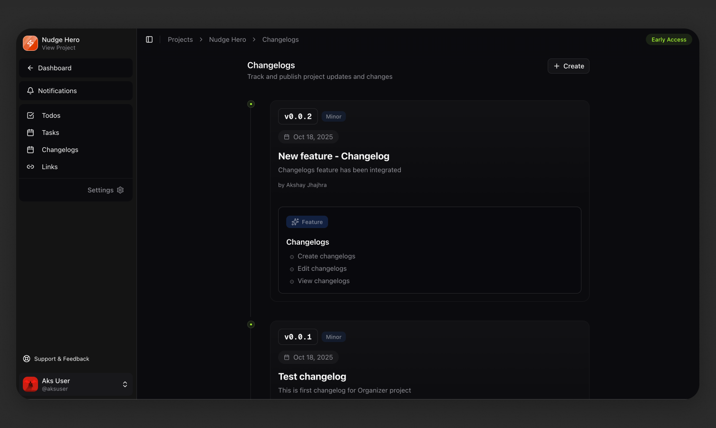This screenshot has height=428, width=716.
Task: Open Settings in the sidebar
Action: [x=106, y=190]
